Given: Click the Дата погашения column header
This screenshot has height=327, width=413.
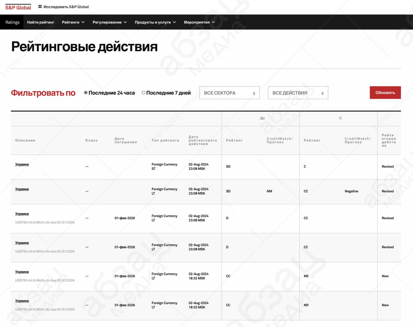Looking at the screenshot, I should click(126, 141).
